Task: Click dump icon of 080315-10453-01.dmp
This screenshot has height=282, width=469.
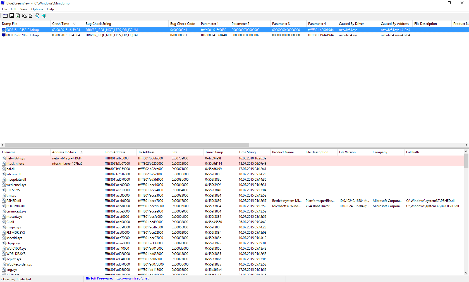Action: (x=4, y=30)
